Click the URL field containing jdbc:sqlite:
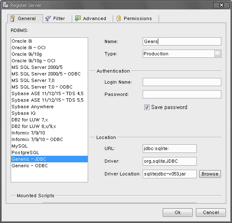Screen dimensions: 232x223 (x=170, y=148)
